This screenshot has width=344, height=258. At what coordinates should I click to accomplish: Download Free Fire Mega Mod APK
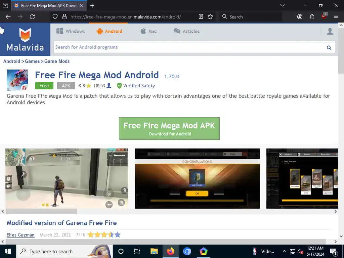coord(169,128)
